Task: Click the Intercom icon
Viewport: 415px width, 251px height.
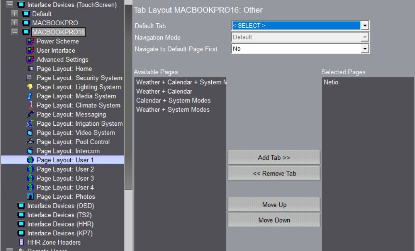Action: tap(30, 151)
